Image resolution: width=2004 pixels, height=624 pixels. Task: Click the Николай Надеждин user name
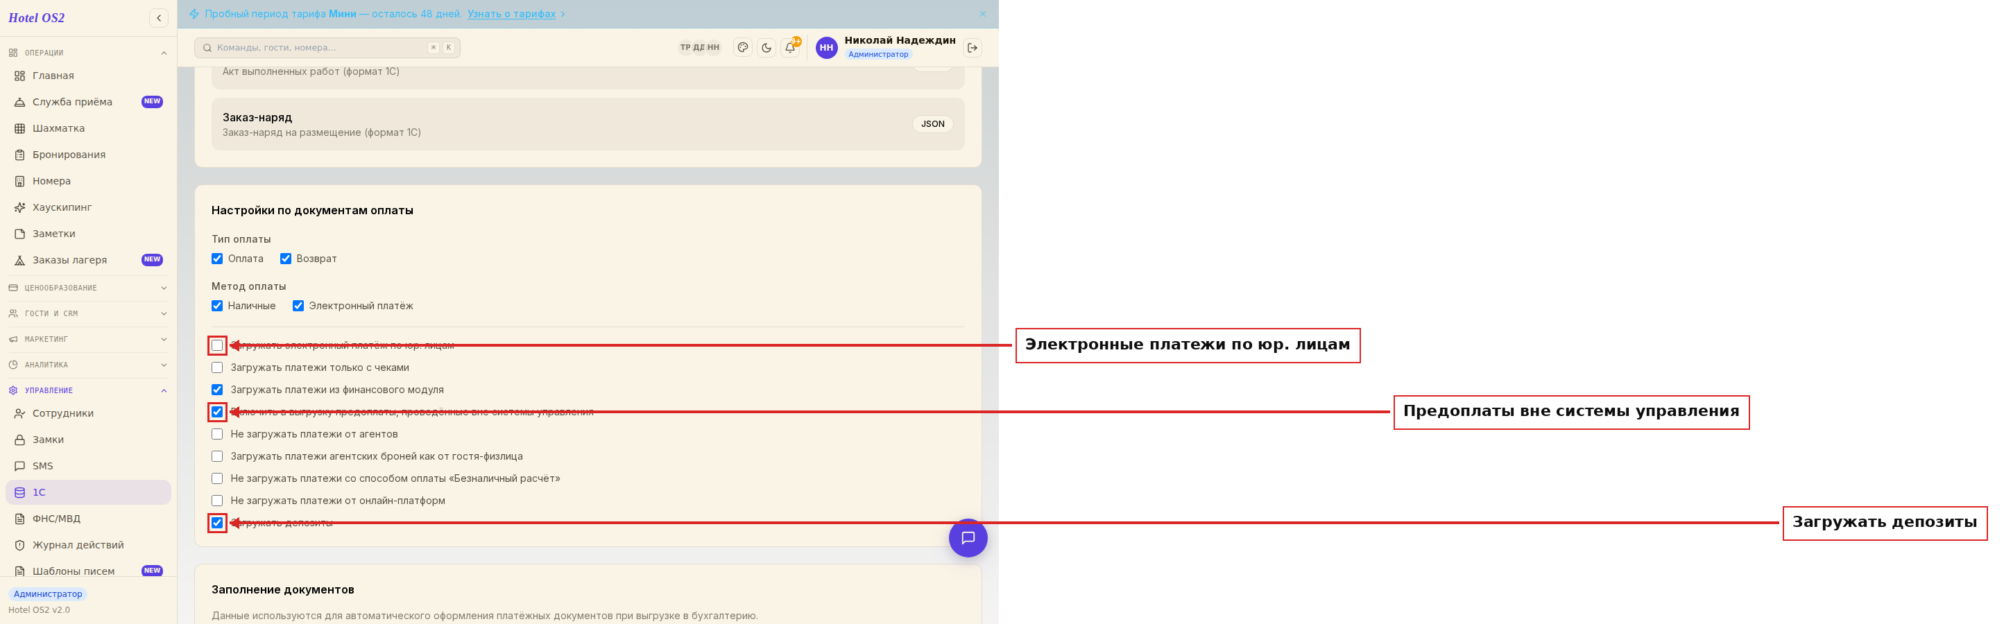coord(900,40)
